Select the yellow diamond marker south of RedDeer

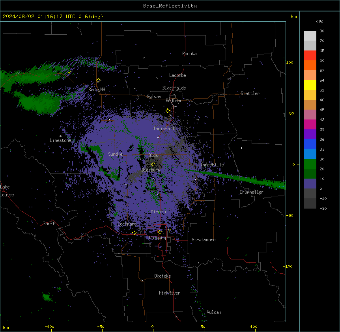click(168, 111)
